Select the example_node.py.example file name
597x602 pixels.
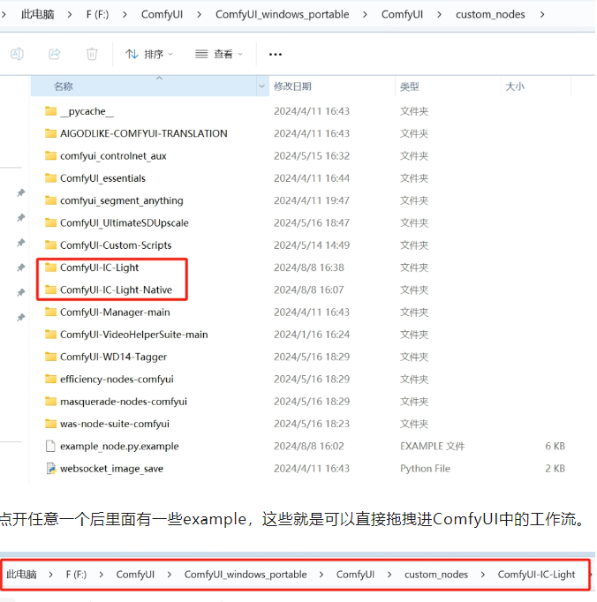click(119, 446)
